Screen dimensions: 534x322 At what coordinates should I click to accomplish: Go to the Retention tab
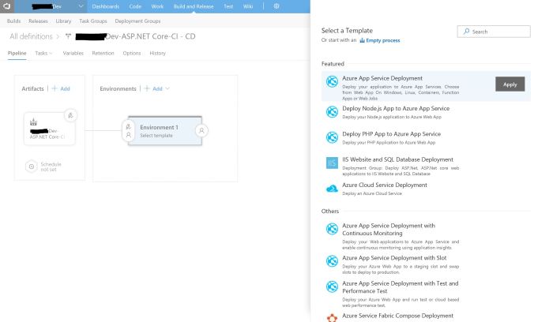pyautogui.click(x=103, y=53)
